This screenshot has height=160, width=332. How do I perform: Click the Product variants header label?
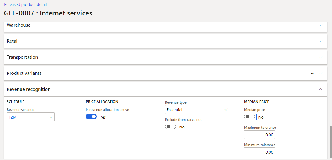(x=24, y=73)
